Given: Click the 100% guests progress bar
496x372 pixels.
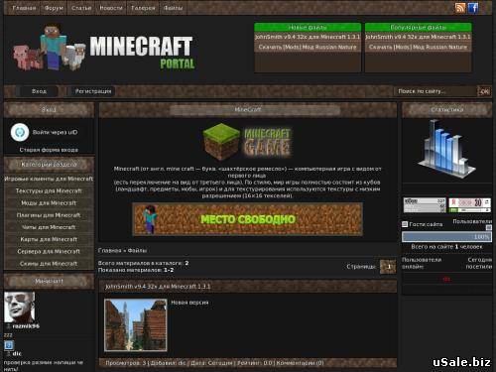Looking at the screenshot, I should [446, 237].
